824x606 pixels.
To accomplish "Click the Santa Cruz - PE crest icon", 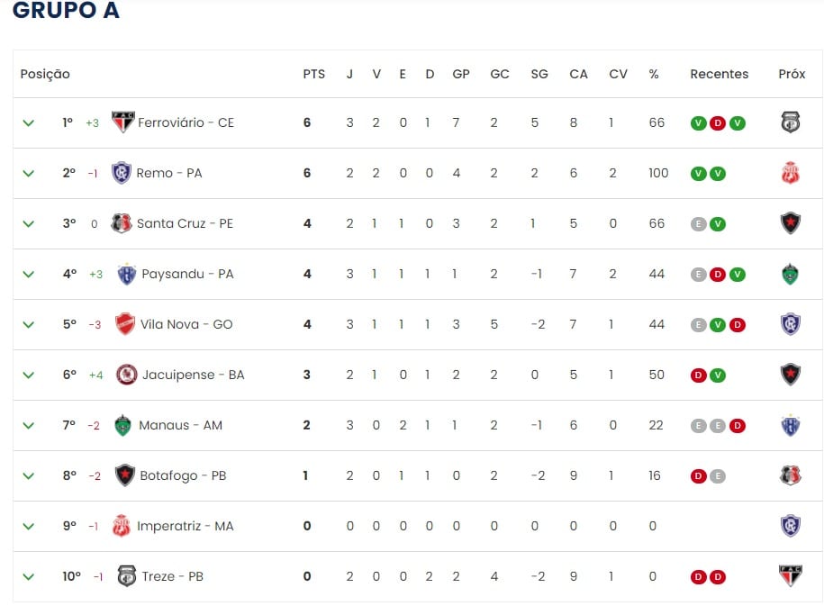I will pos(122,223).
